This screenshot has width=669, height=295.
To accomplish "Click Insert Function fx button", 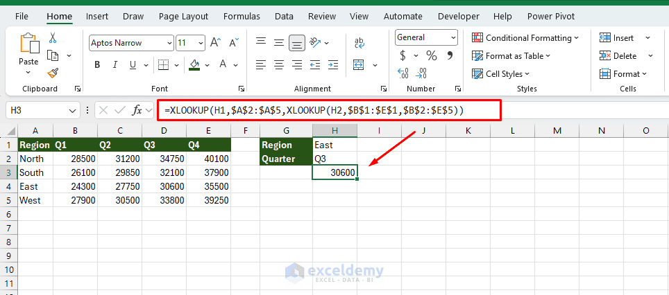I will coord(137,111).
